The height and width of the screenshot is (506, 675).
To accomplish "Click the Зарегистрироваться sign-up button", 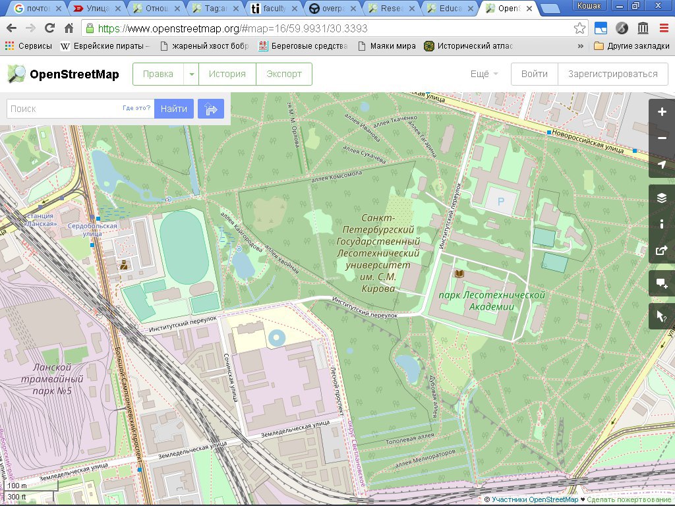I will point(613,74).
